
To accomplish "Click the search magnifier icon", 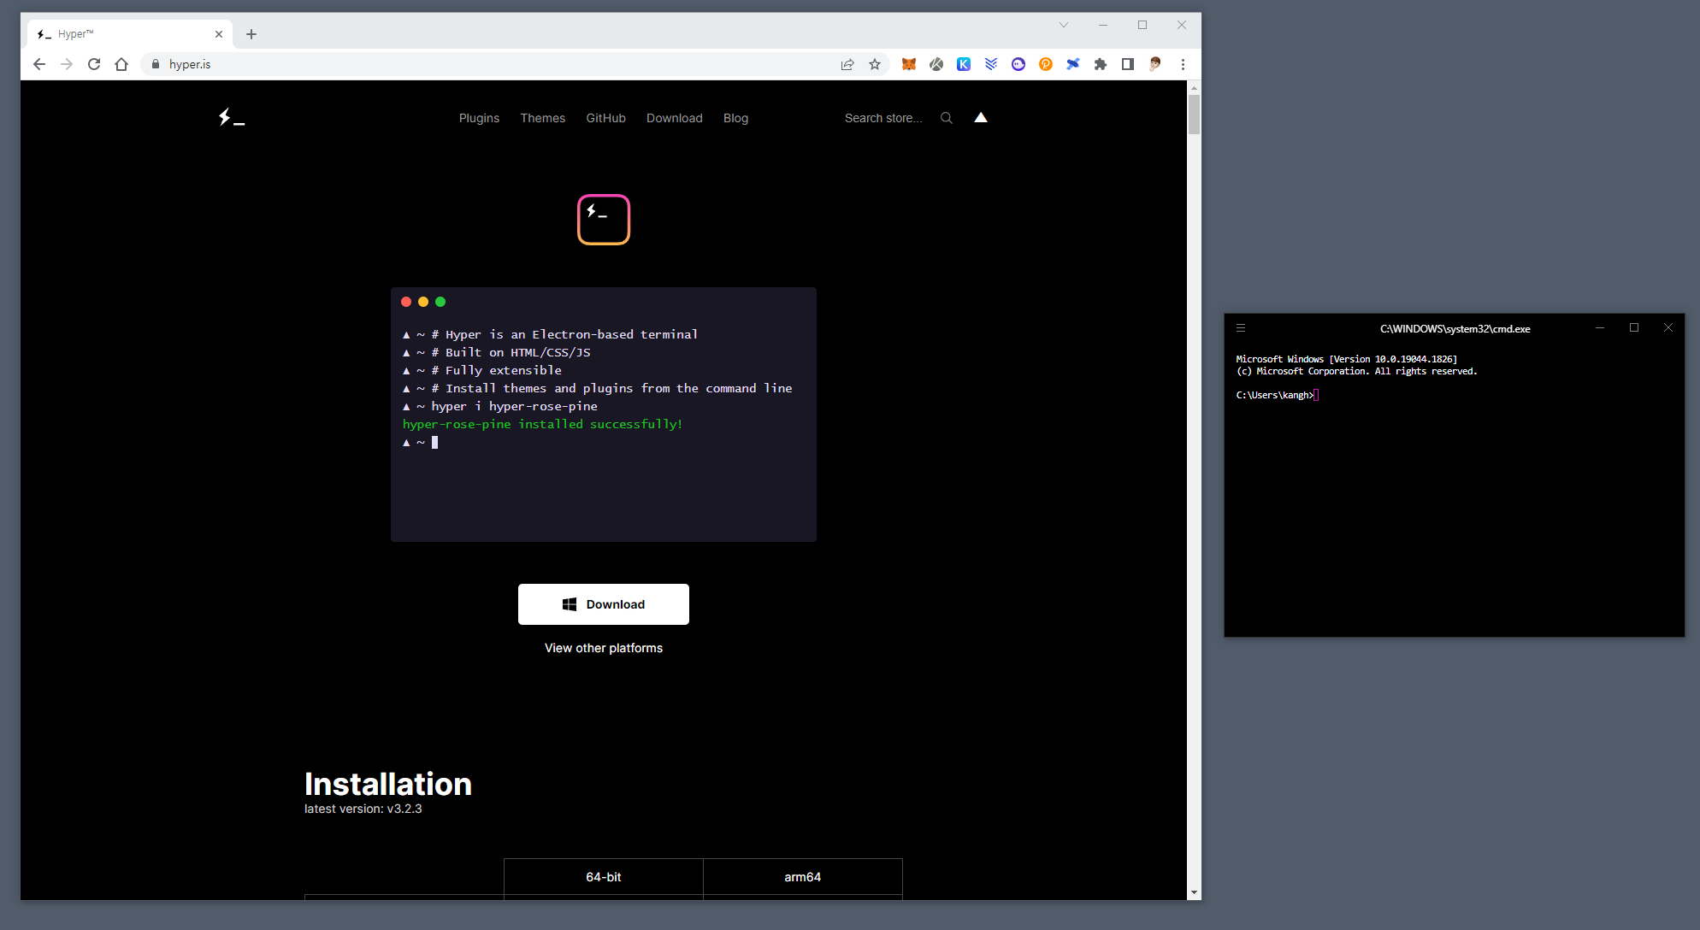I will [946, 118].
